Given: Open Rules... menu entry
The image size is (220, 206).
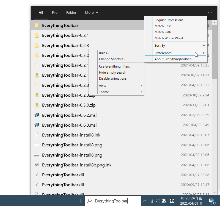Looking at the screenshot, I should tap(116, 53).
